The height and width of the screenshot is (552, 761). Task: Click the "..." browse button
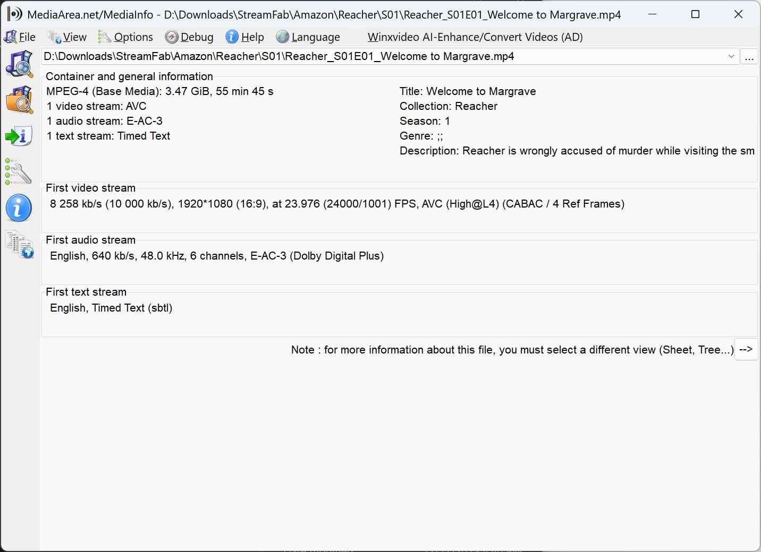pos(749,56)
